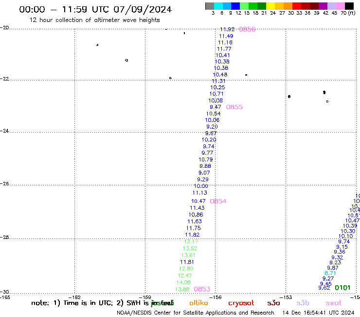The width and height of the screenshot is (360, 317).
Task: Click the wave height value 10.20
Action: point(209,140)
